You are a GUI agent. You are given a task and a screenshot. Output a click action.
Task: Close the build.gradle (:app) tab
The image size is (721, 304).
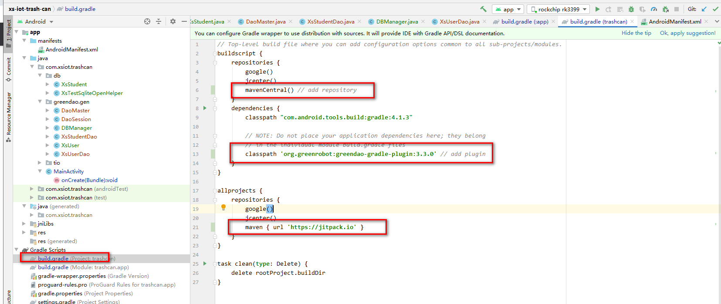click(553, 21)
